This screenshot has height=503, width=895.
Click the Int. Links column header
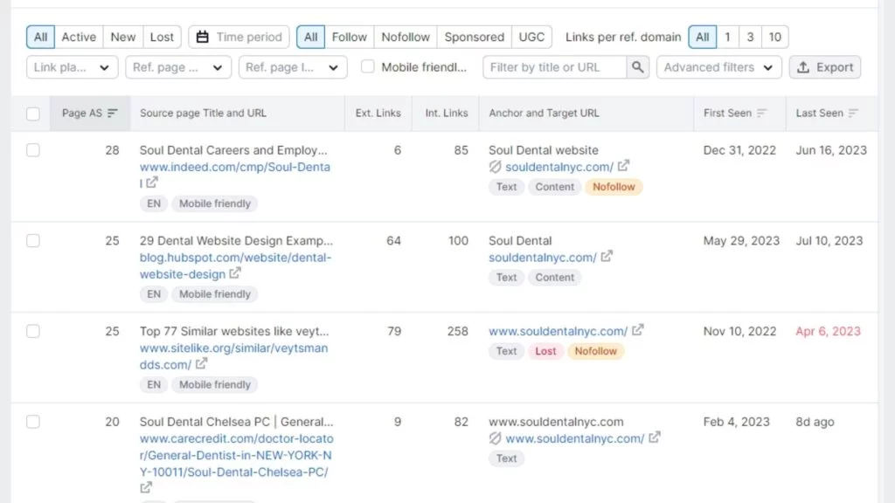(447, 113)
